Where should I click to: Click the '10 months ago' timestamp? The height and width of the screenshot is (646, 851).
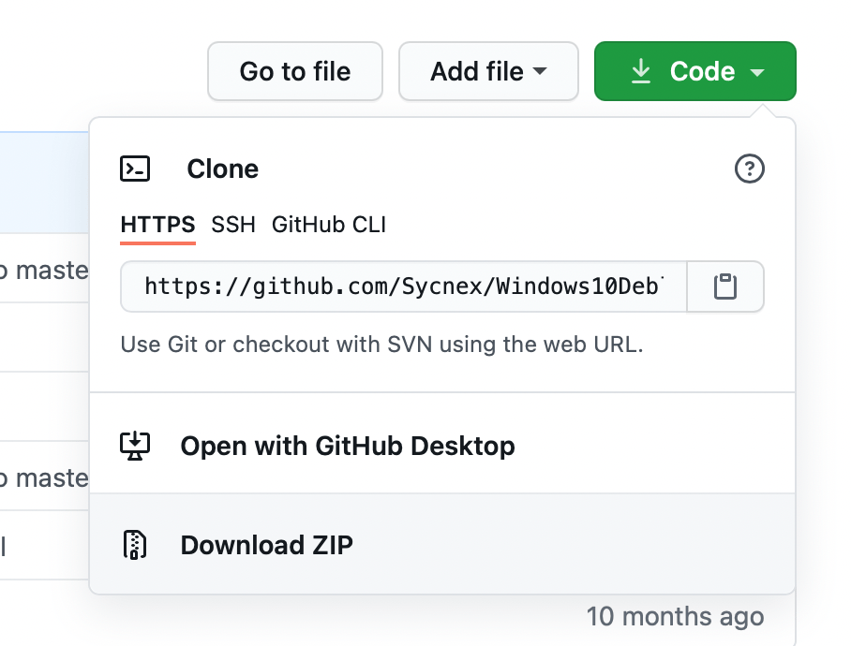tap(675, 617)
